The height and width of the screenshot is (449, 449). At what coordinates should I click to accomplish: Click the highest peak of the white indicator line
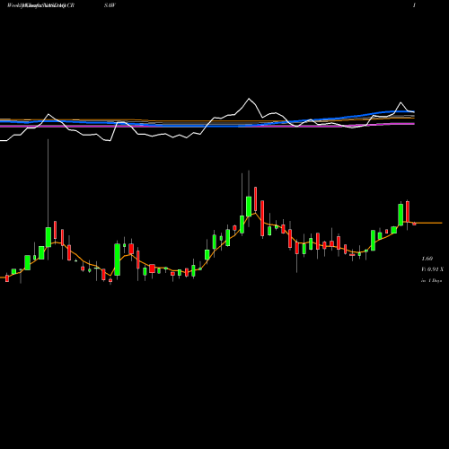pyautogui.click(x=249, y=99)
